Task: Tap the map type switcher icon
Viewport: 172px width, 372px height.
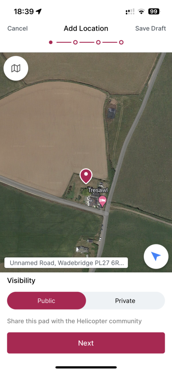Action: pyautogui.click(x=16, y=68)
